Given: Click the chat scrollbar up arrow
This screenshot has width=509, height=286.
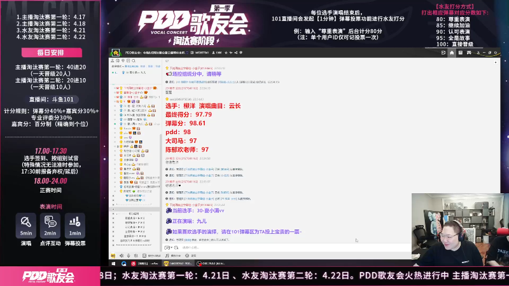Looking at the screenshot, I should (496, 62).
